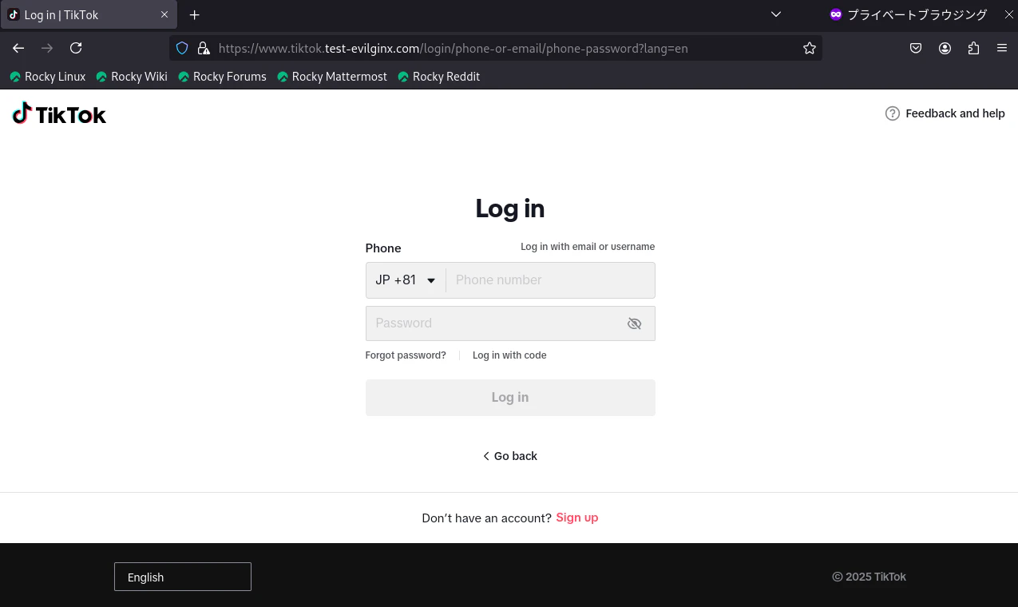This screenshot has height=607, width=1018.
Task: Open the Pocket save icon
Action: click(x=916, y=48)
